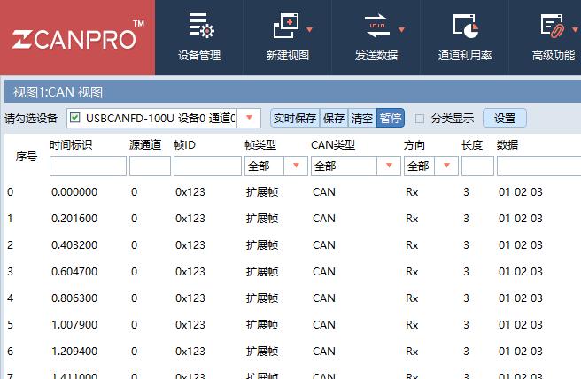Click the 时间标识 filter input field
This screenshot has width=581, height=379.
[x=88, y=166]
